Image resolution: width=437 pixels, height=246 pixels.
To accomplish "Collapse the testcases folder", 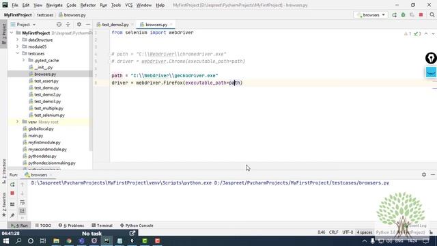I will pyautogui.click(x=18, y=53).
